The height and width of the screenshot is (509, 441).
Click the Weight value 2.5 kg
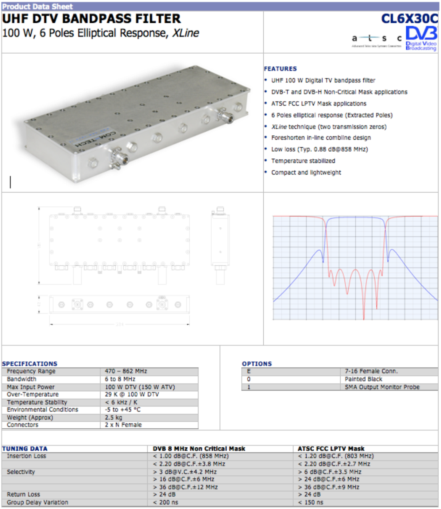pos(114,417)
